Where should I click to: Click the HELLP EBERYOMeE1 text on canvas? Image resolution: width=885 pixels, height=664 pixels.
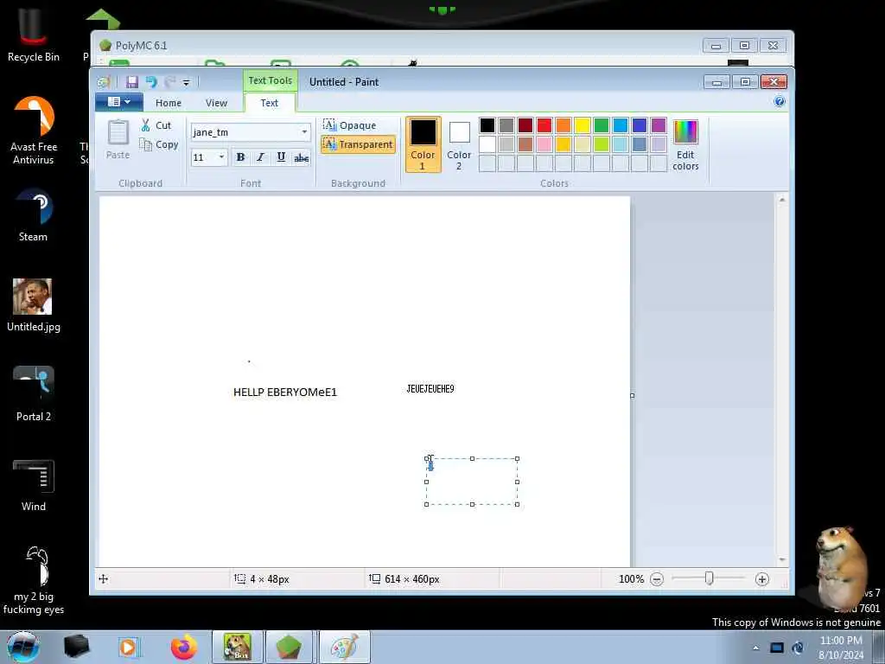click(285, 393)
